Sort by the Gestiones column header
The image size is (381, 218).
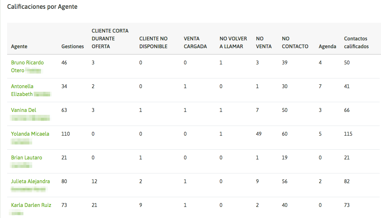pos(72,47)
